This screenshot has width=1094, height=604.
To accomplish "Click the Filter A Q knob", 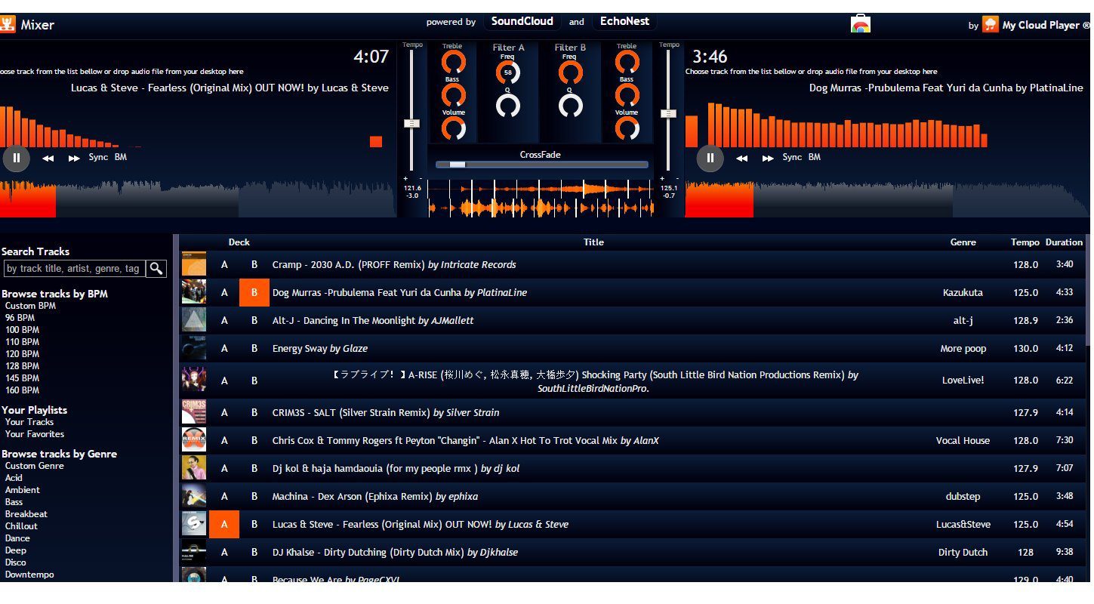I will [508, 106].
